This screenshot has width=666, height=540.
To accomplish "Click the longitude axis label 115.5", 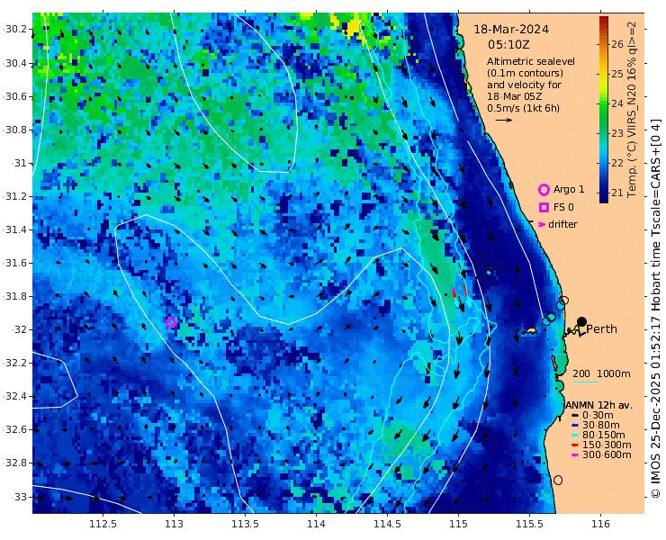I will [530, 525].
